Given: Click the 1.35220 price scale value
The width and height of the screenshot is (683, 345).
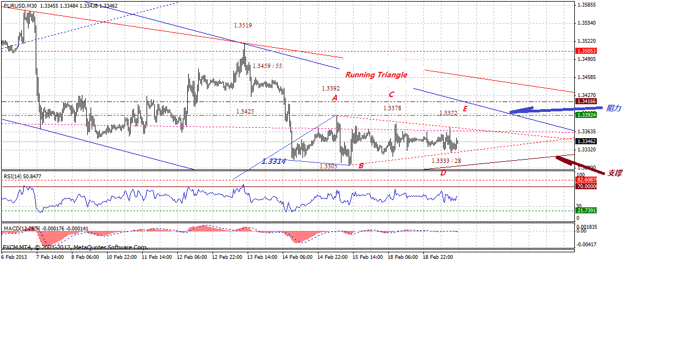Looking at the screenshot, I should pyautogui.click(x=587, y=41).
